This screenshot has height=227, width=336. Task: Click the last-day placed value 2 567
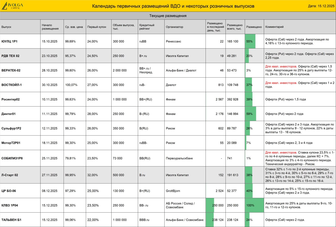click(220, 99)
